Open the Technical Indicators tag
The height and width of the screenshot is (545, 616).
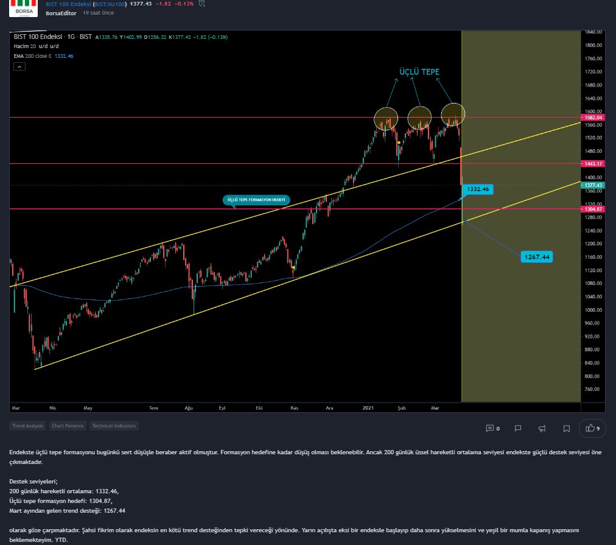(x=114, y=426)
